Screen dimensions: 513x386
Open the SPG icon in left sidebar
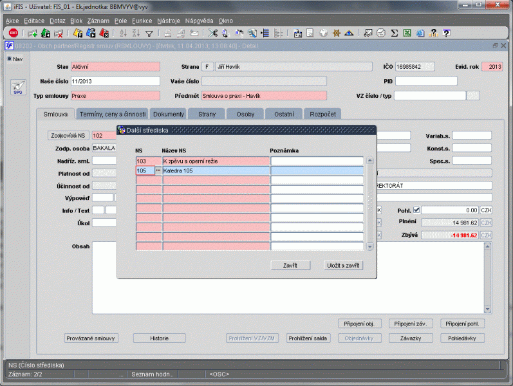point(17,87)
